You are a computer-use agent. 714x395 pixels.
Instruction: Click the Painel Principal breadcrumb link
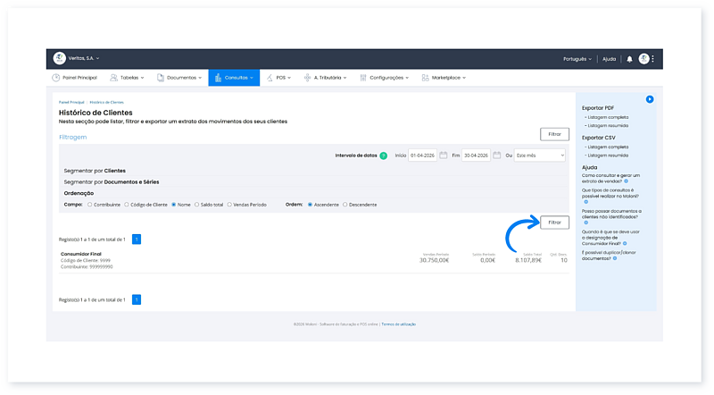tap(71, 102)
